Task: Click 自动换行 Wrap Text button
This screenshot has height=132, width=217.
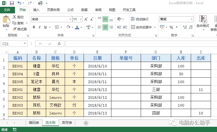Action: pyautogui.click(x=140, y=19)
